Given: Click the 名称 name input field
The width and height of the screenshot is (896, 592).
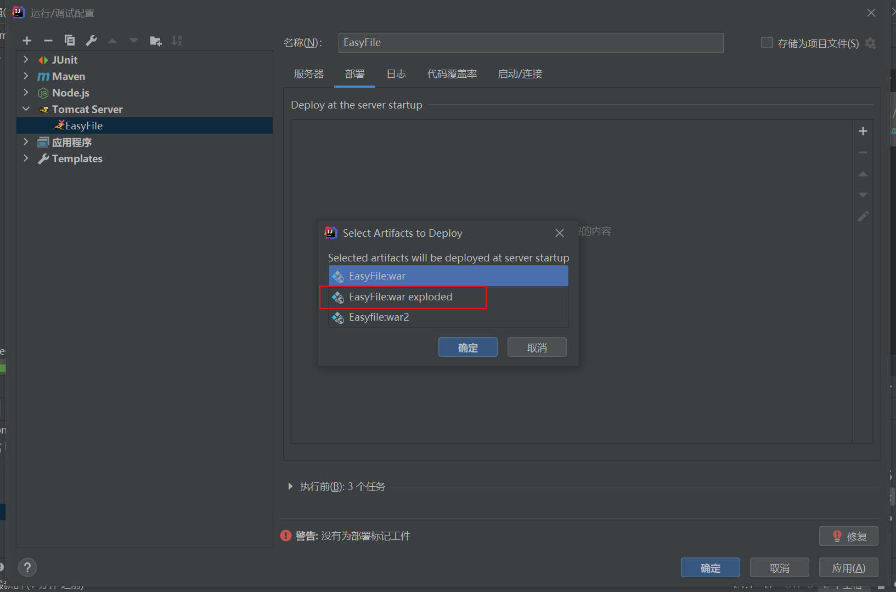Looking at the screenshot, I should tap(531, 43).
